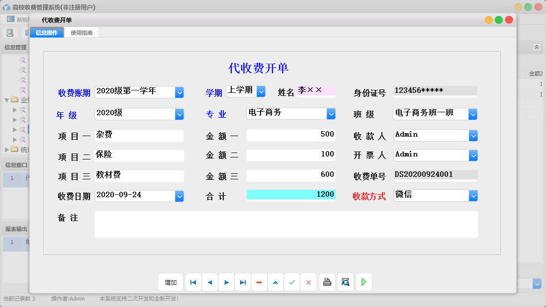
Task: Select the 信息操作 tab
Action: (x=46, y=32)
